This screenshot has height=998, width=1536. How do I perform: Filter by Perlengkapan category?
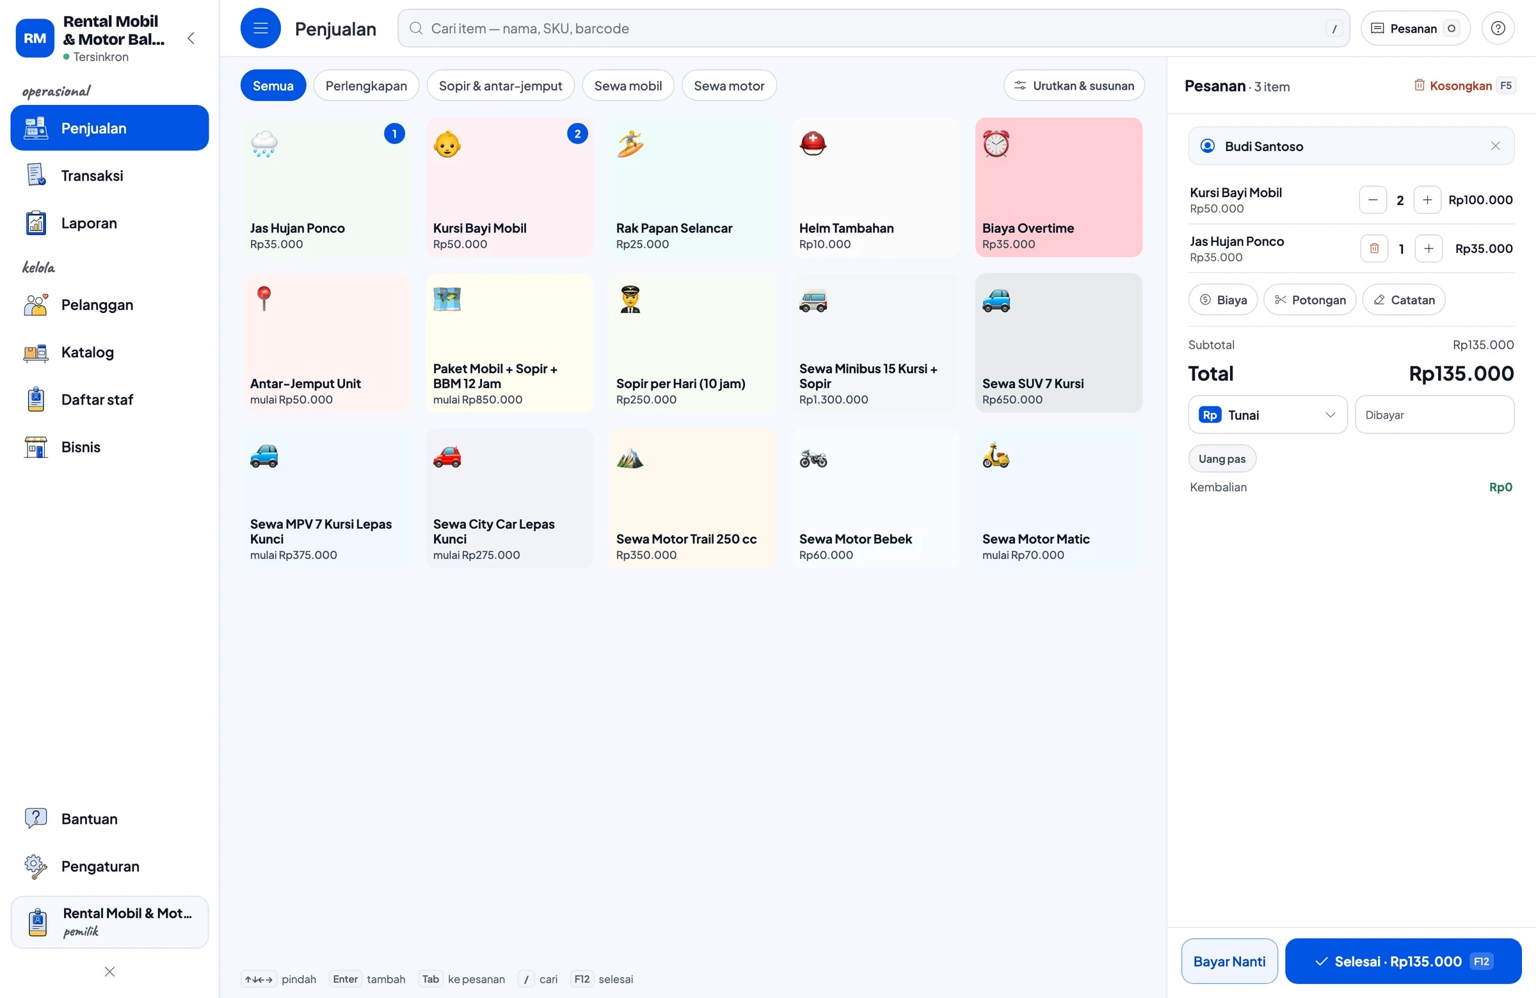pos(366,86)
